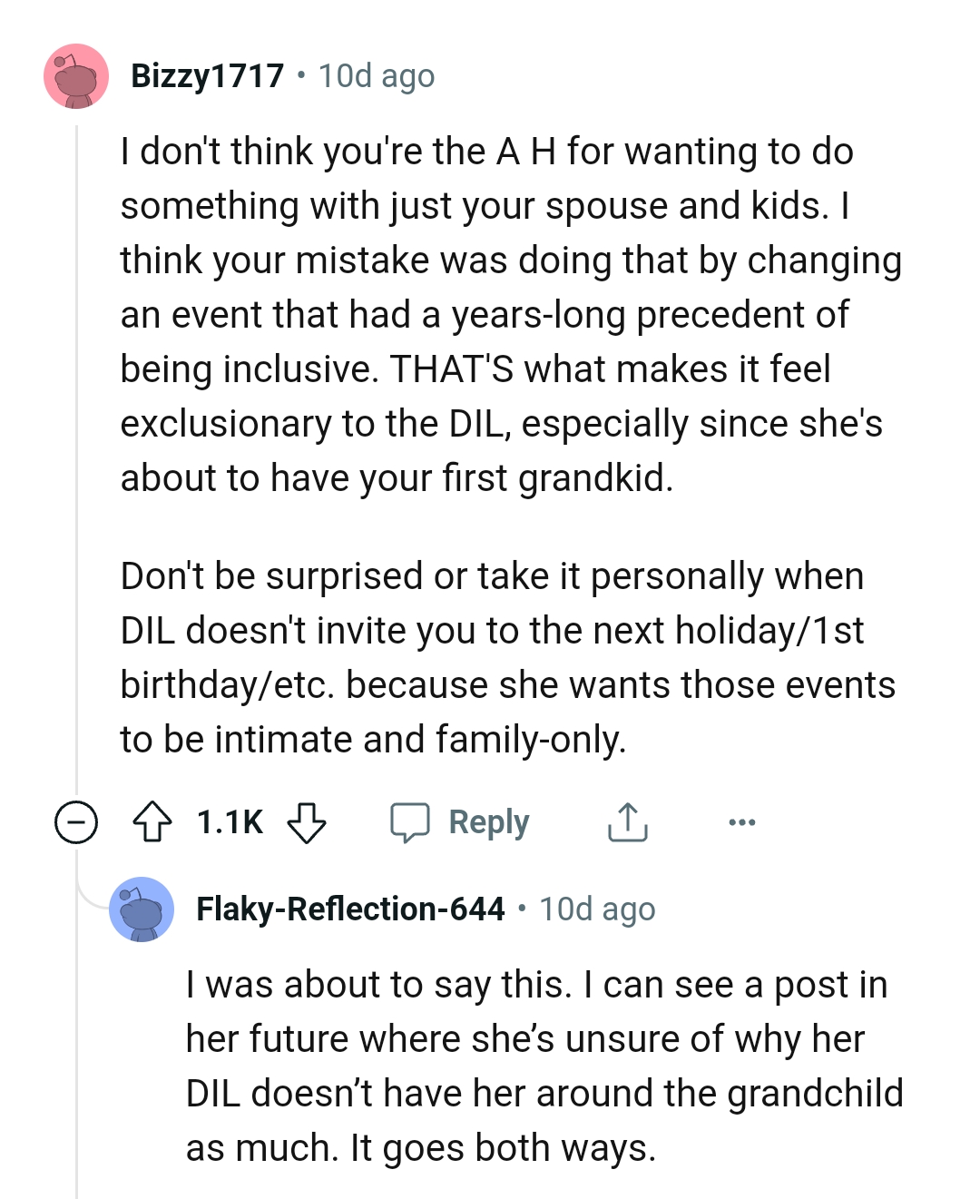
Task: Downvote Bizzy1717's comment
Action: (x=307, y=822)
